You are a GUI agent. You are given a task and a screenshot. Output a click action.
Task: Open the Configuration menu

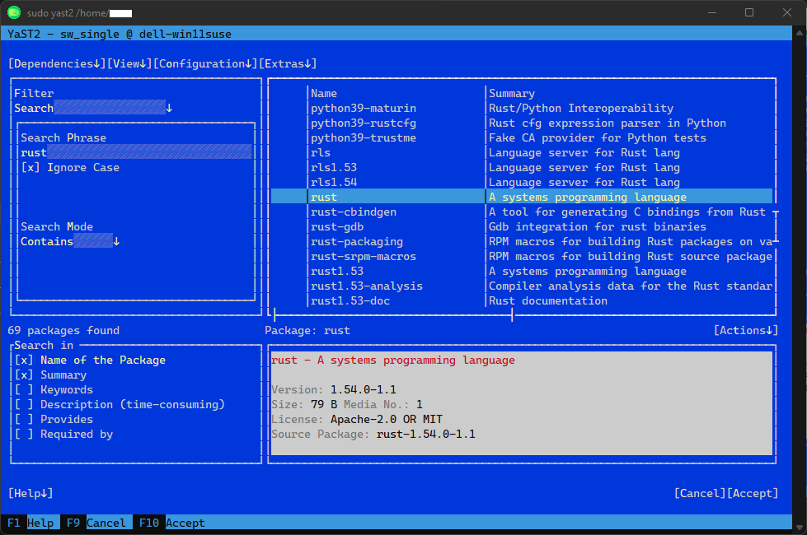point(204,63)
